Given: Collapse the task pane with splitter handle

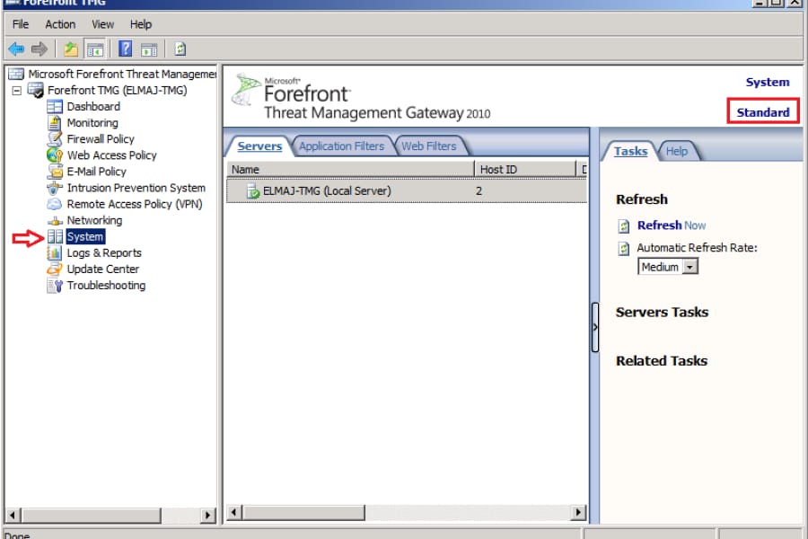Looking at the screenshot, I should [x=595, y=328].
